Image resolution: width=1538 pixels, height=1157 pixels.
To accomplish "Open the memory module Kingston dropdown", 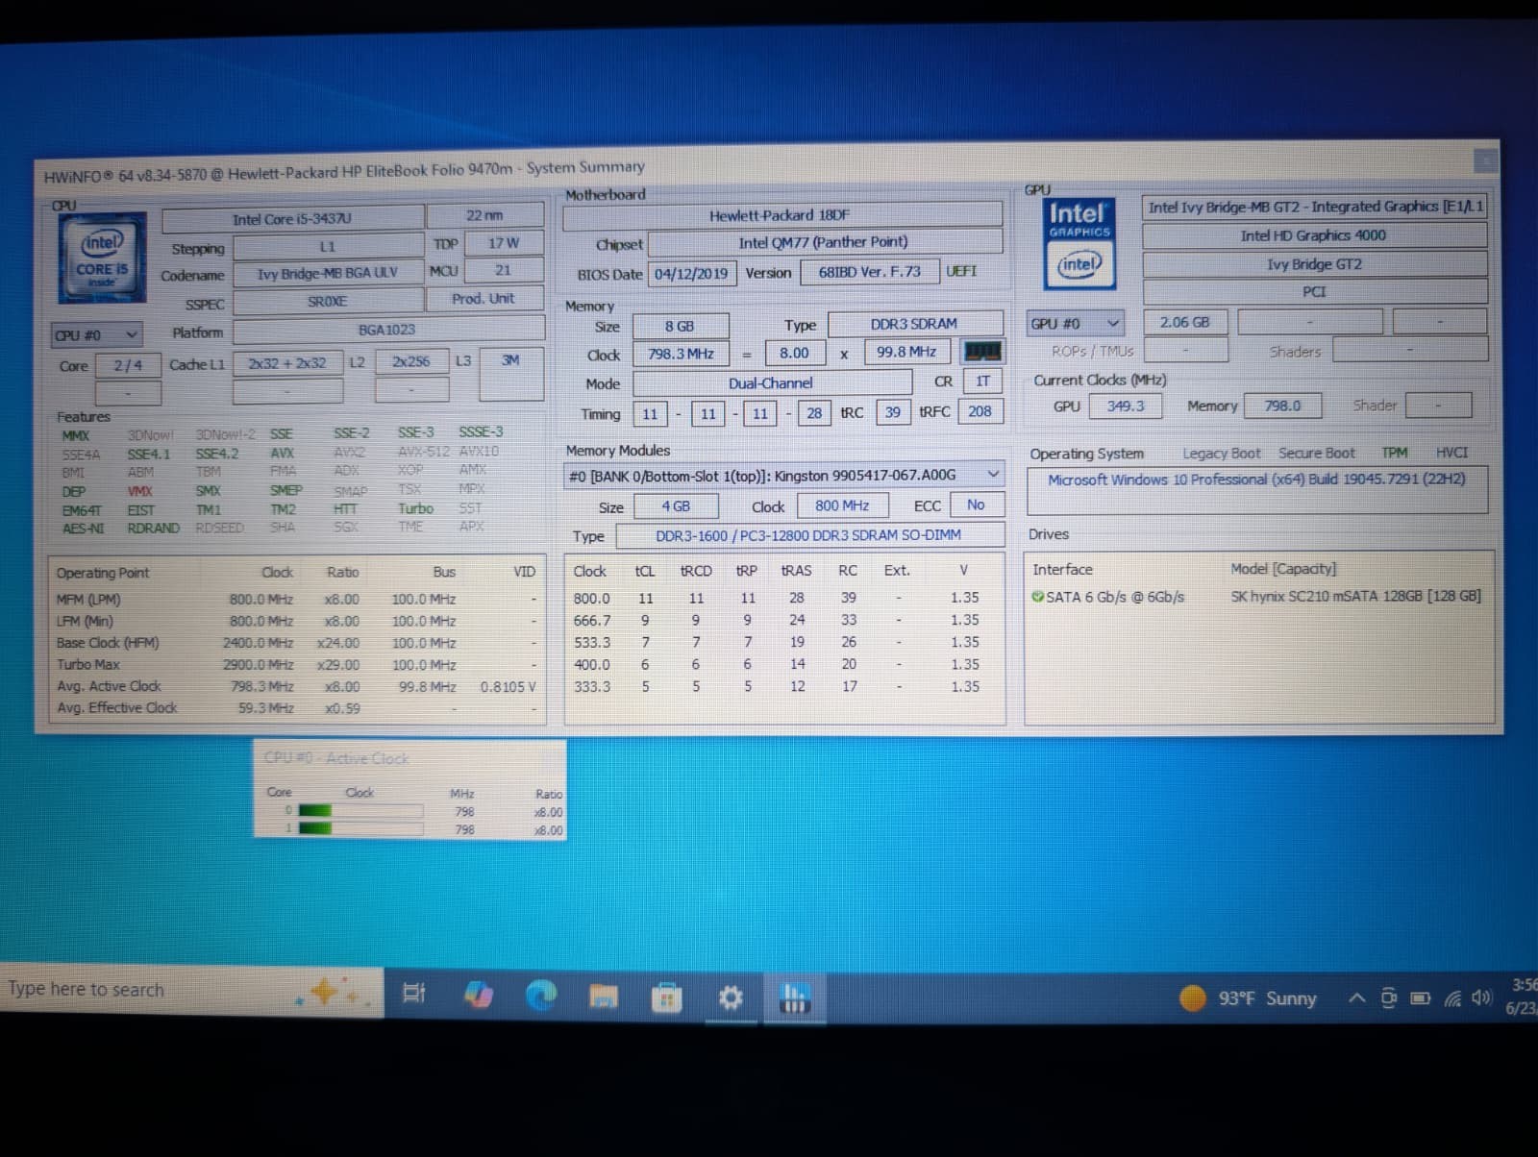I will click(783, 475).
